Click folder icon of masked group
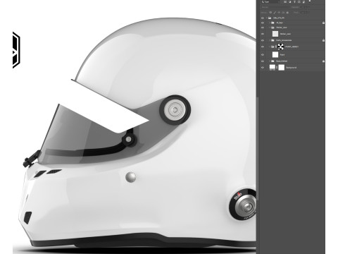Screen dimensions: 338x254 coord(273,47)
